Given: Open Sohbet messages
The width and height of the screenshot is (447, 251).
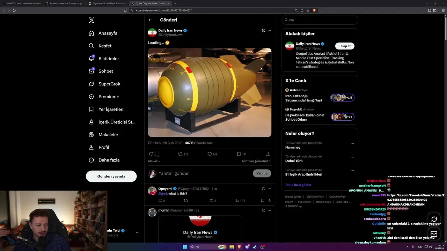Looking at the screenshot, I should [x=101, y=71].
